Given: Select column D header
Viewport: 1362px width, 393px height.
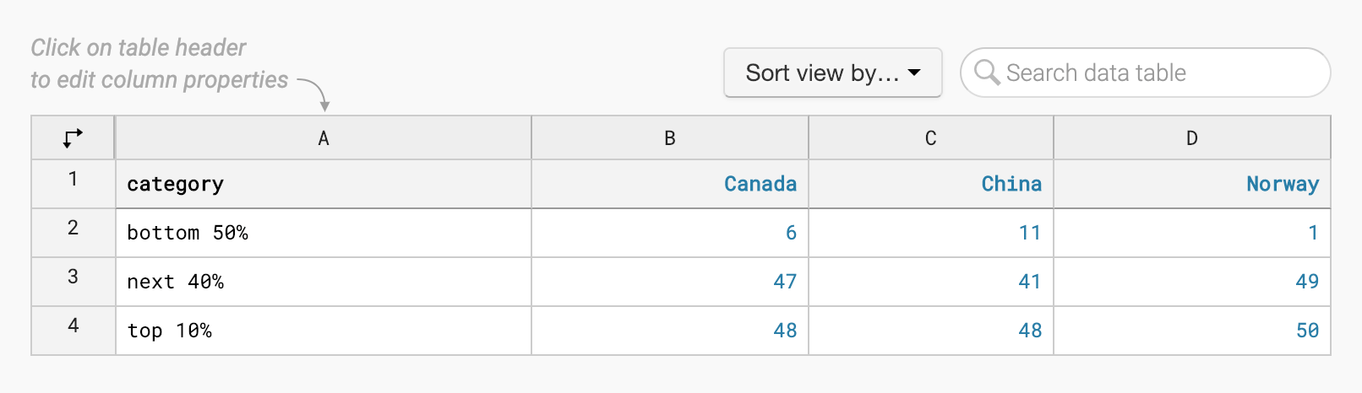Looking at the screenshot, I should point(1191,138).
